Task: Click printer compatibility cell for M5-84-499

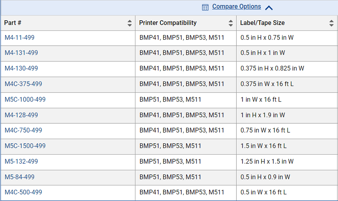Action: pyautogui.click(x=186, y=177)
